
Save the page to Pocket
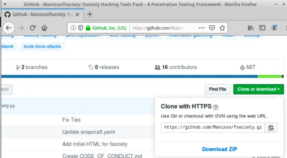point(212,28)
